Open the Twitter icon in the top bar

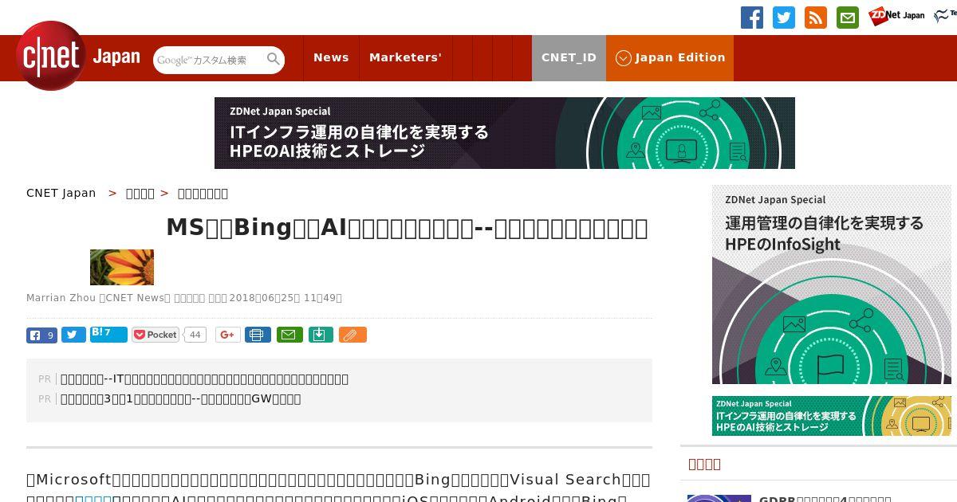coord(784,18)
